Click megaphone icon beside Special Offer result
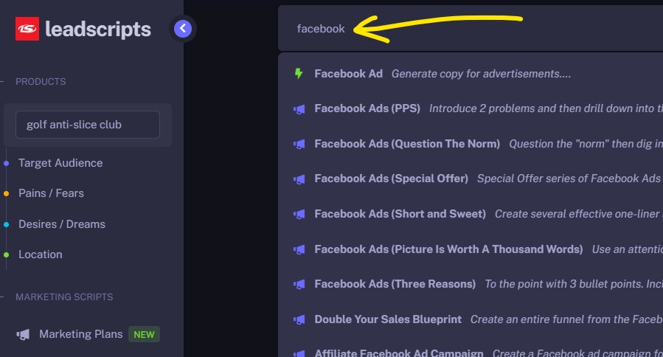663x357 pixels. point(299,178)
